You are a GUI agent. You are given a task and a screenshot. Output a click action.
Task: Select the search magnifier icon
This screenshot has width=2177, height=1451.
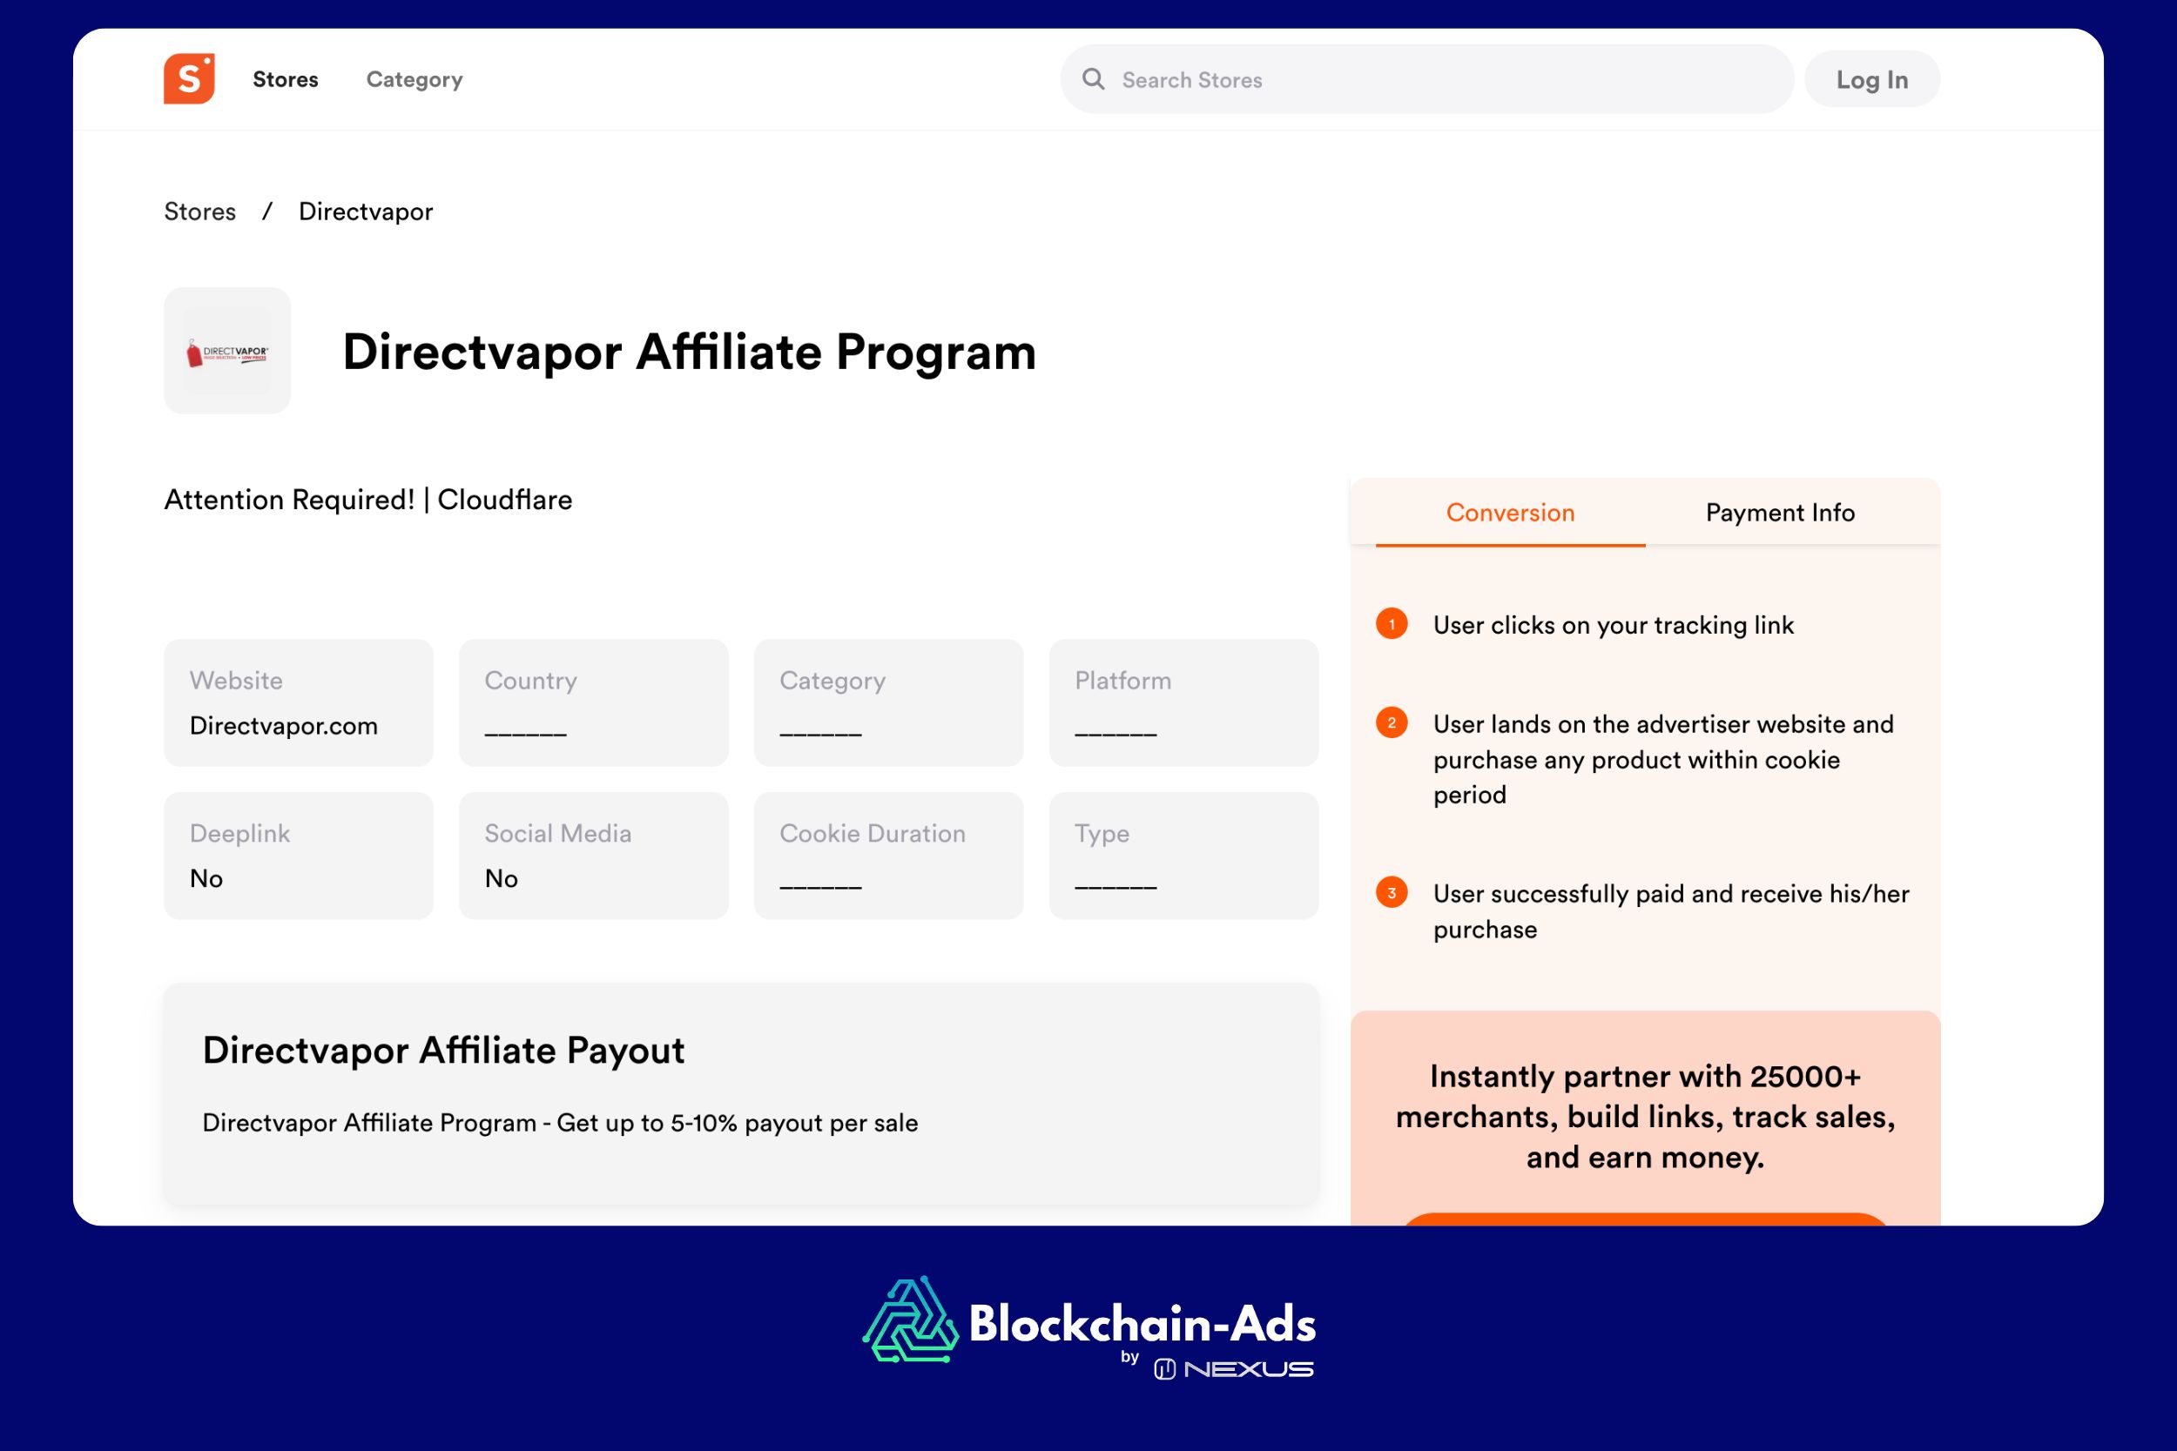pyautogui.click(x=1095, y=79)
